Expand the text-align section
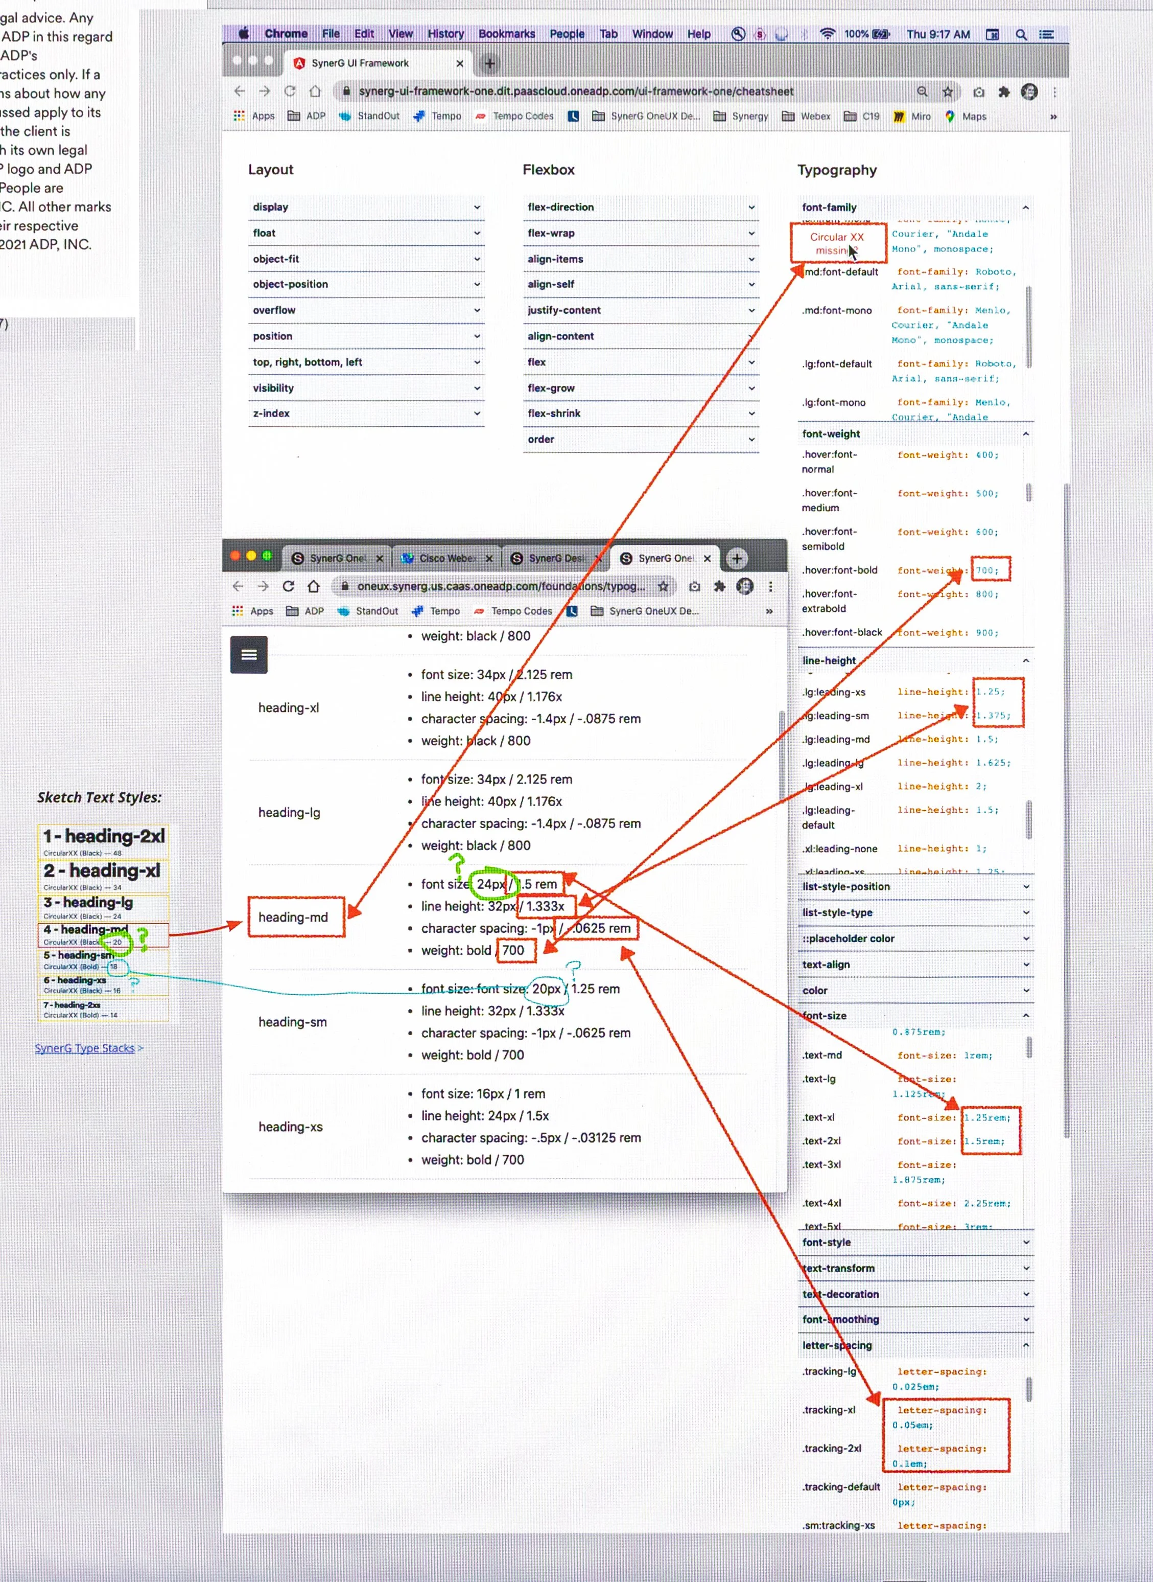 pyautogui.click(x=914, y=964)
